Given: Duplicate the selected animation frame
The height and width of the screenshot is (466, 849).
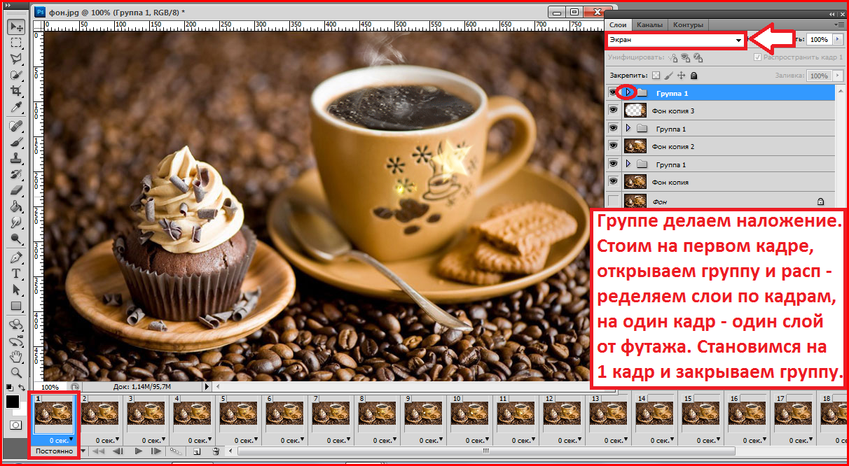Looking at the screenshot, I should [x=197, y=452].
